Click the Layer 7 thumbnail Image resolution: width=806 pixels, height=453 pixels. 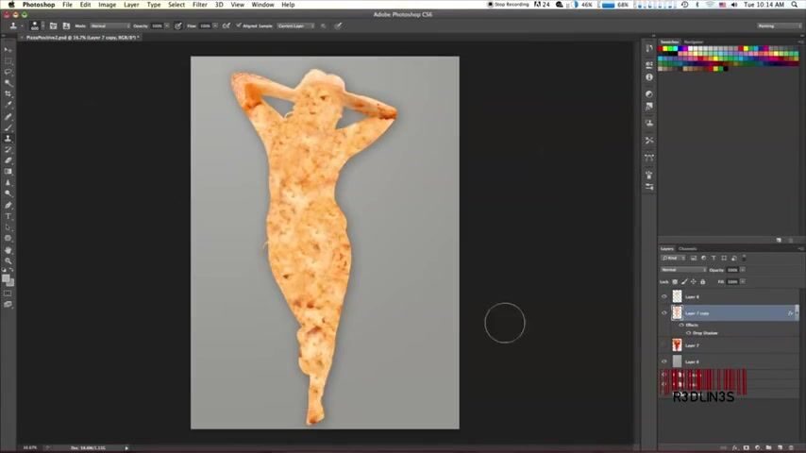[x=677, y=345]
